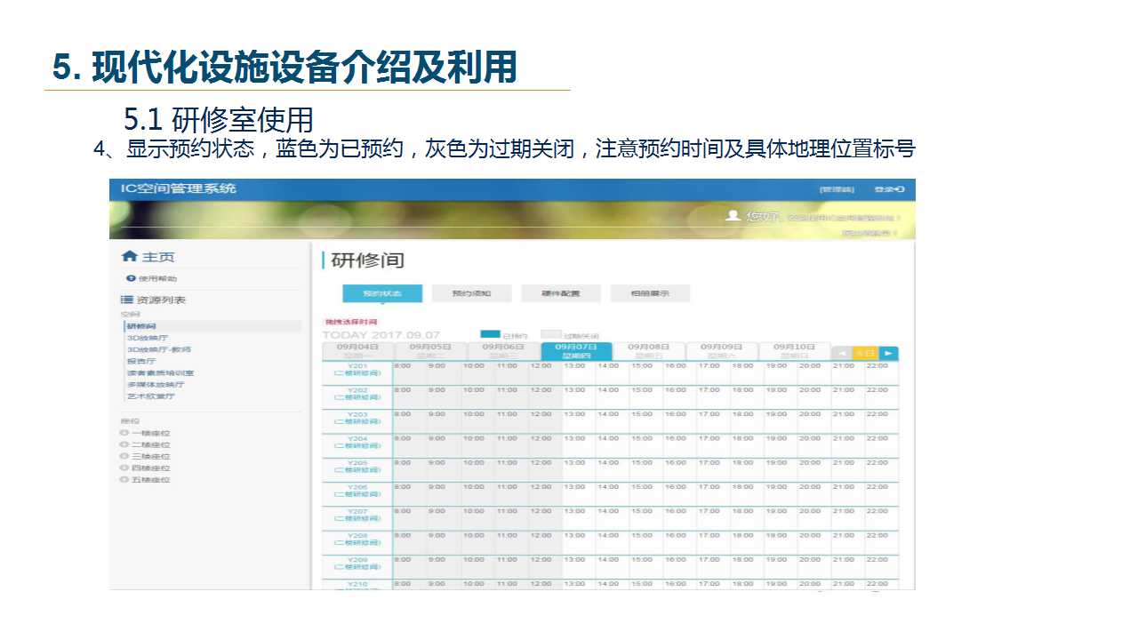The width and height of the screenshot is (1138, 640).
Task: Click the previous-week left arrow button
Action: [842, 353]
